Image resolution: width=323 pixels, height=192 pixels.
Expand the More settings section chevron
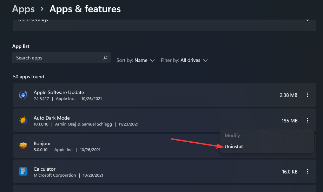(307, 20)
